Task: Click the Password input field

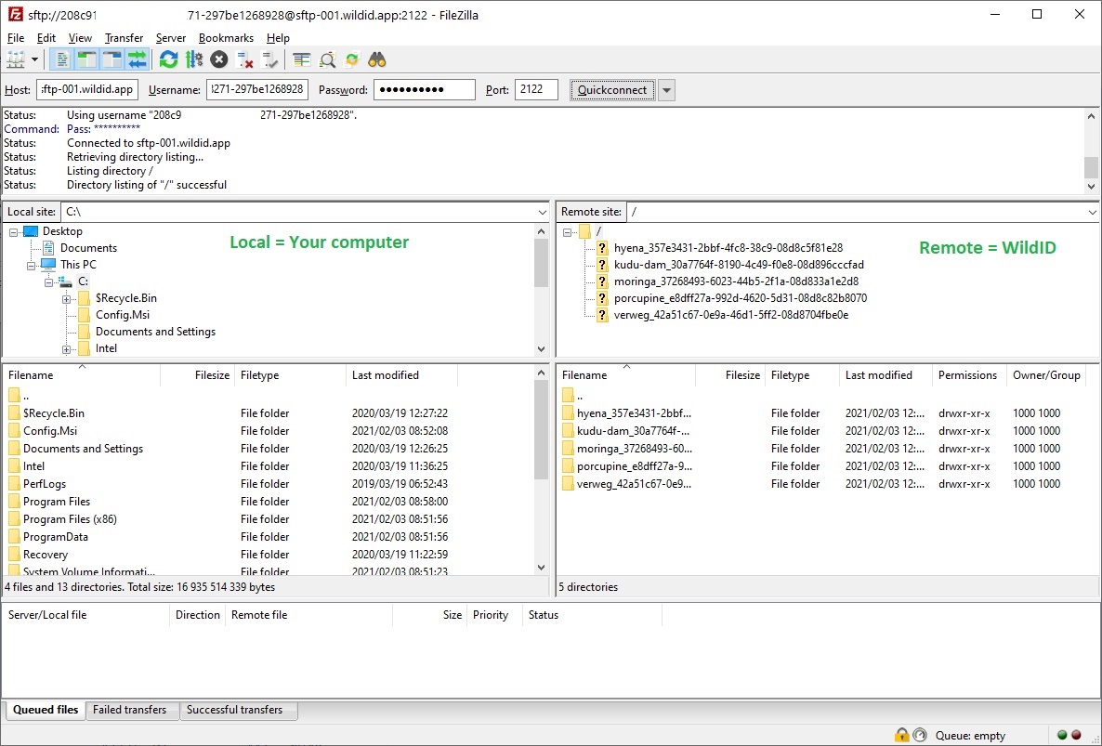Action: (x=425, y=90)
